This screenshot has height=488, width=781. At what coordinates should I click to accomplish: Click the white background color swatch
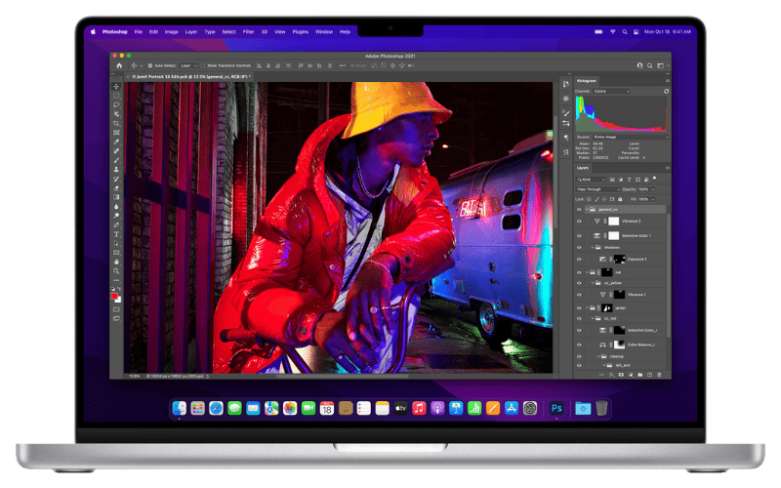point(118,301)
